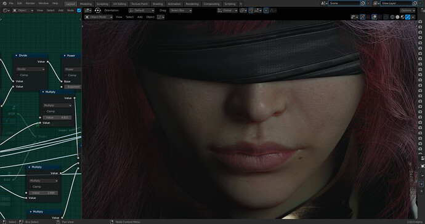
Task: Open the shader type Object dropdown
Action: click(x=23, y=10)
